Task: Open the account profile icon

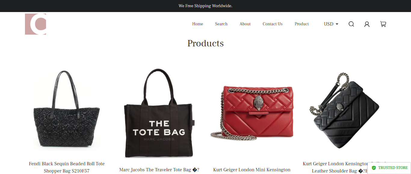Action: coord(367,24)
